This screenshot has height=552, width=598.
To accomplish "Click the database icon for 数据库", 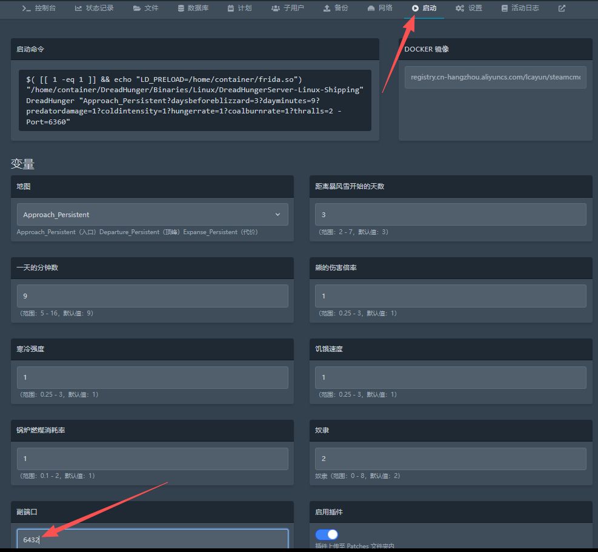I will click(181, 8).
